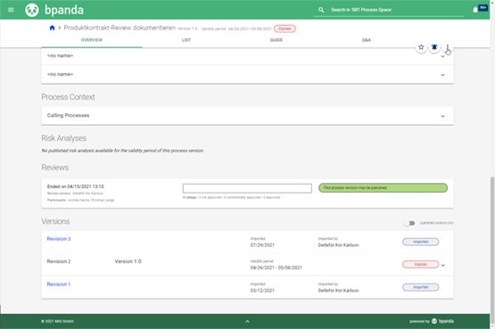Click the © 2021 MID GmbH footer text
Image resolution: width=495 pixels, height=329 pixels.
click(x=57, y=322)
